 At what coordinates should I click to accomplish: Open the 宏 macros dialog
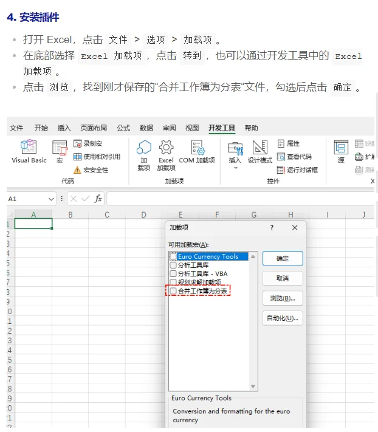60,151
